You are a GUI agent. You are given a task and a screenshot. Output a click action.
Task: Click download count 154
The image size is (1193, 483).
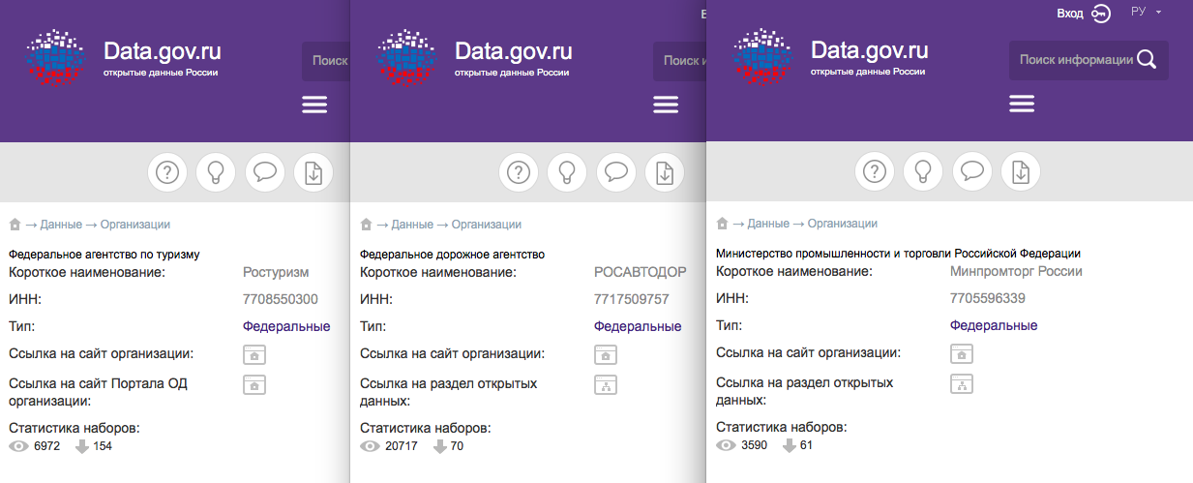(x=103, y=446)
